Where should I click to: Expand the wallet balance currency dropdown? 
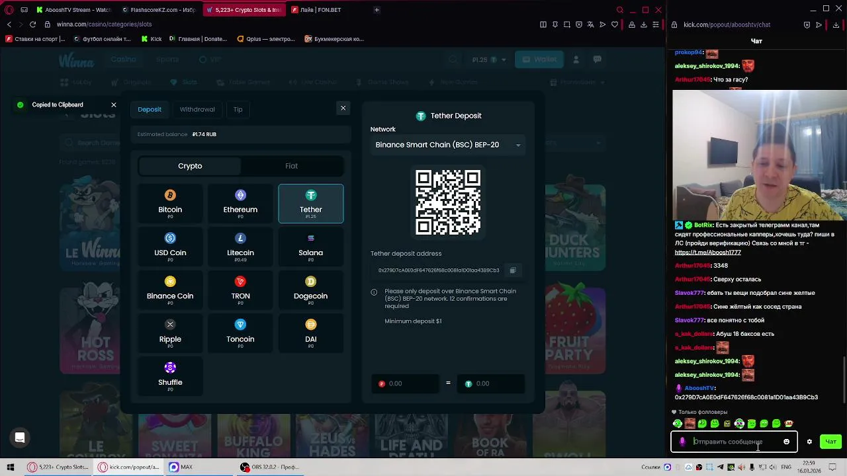coord(504,59)
